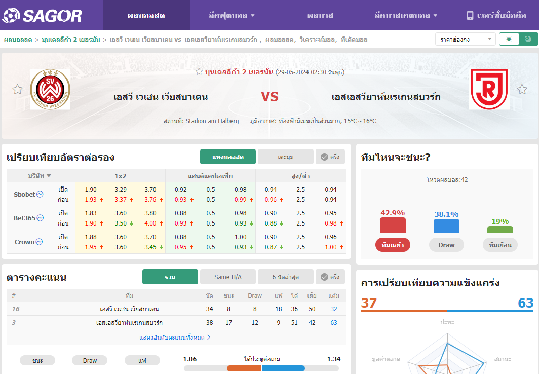Open the Hong Kong odds format dropdown
The height and width of the screenshot is (374, 539).
tap(466, 39)
